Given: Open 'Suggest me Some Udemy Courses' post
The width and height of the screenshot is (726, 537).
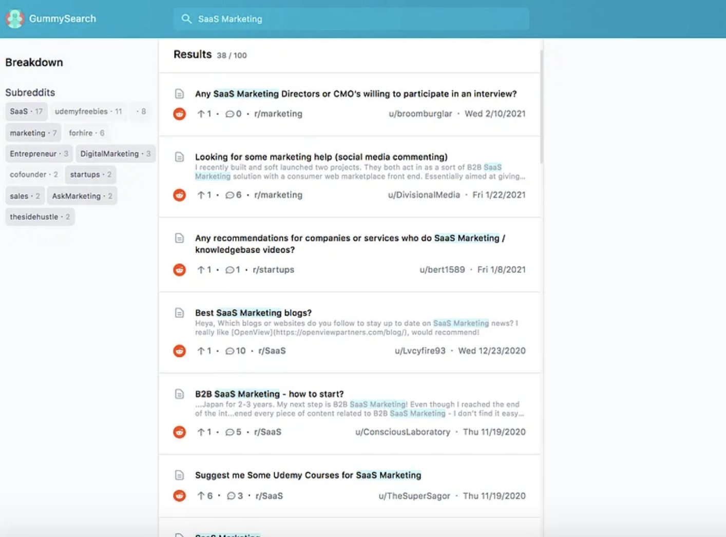Looking at the screenshot, I should click(308, 475).
